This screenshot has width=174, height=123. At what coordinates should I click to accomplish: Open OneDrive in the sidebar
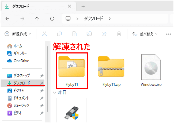tap(18, 61)
